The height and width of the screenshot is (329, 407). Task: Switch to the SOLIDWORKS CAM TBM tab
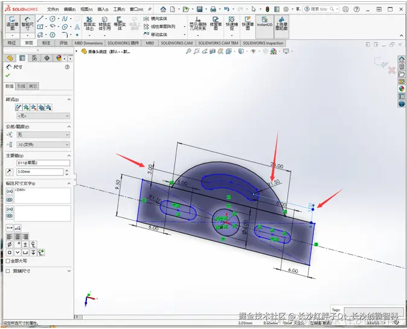coord(218,43)
